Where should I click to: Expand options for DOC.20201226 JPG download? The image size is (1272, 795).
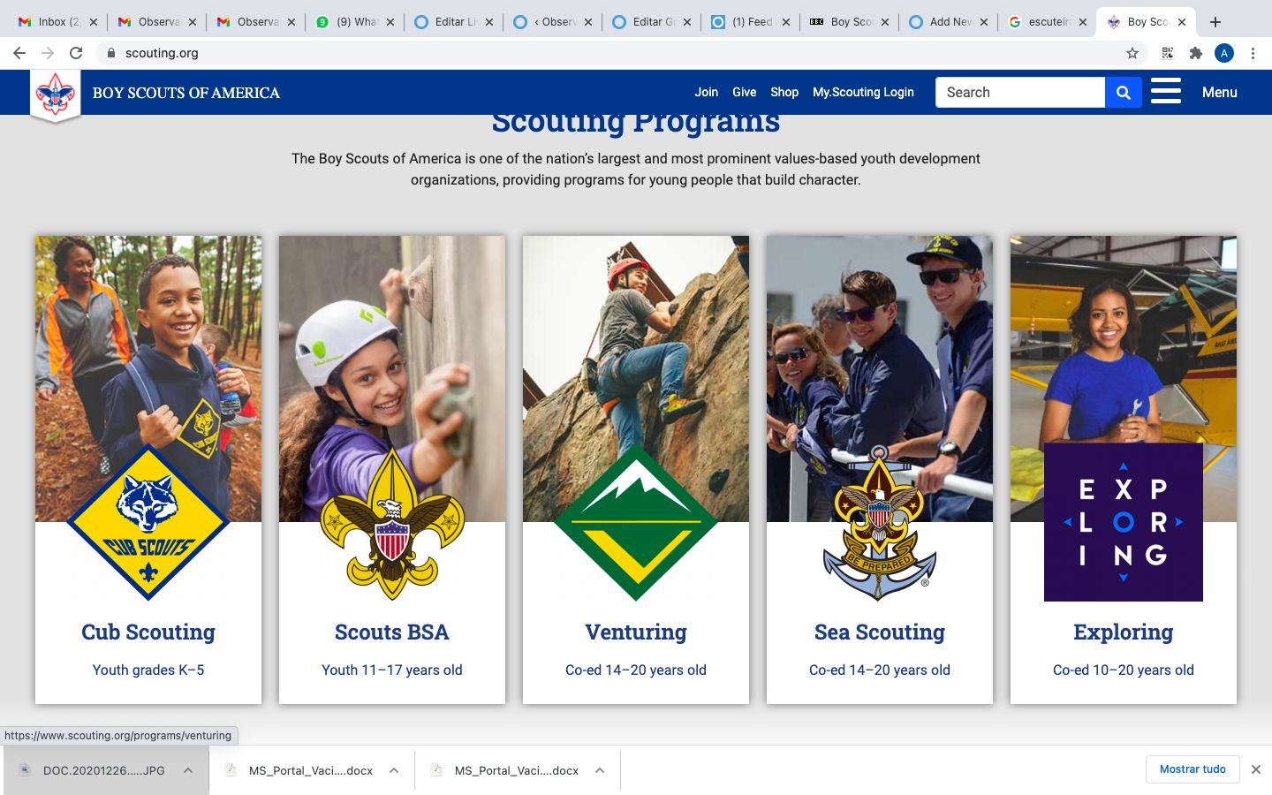point(188,770)
